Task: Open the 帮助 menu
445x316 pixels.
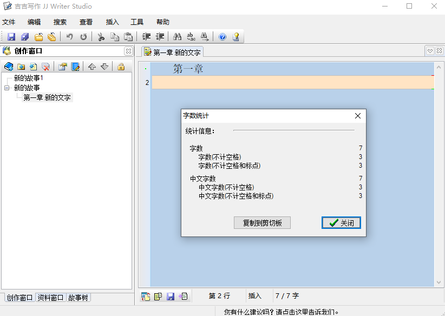Action: click(x=163, y=22)
